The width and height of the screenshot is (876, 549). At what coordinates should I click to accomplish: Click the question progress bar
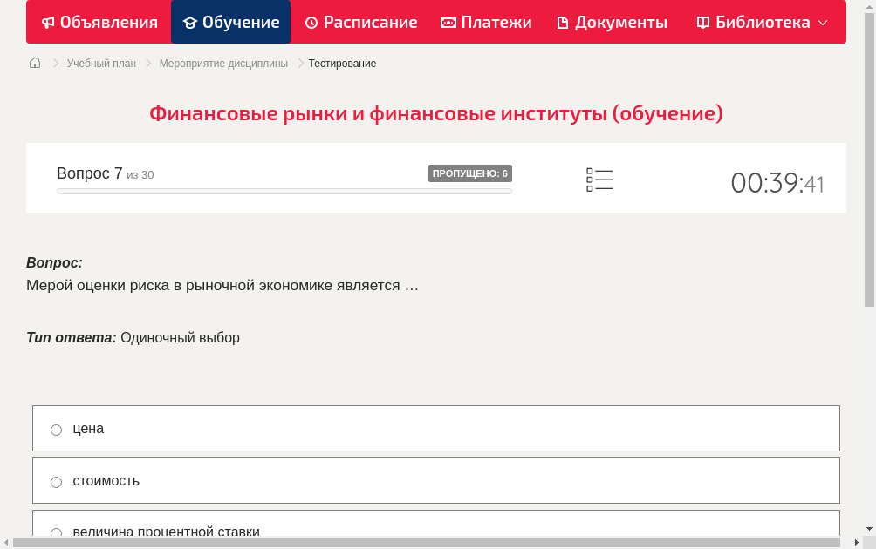[284, 191]
